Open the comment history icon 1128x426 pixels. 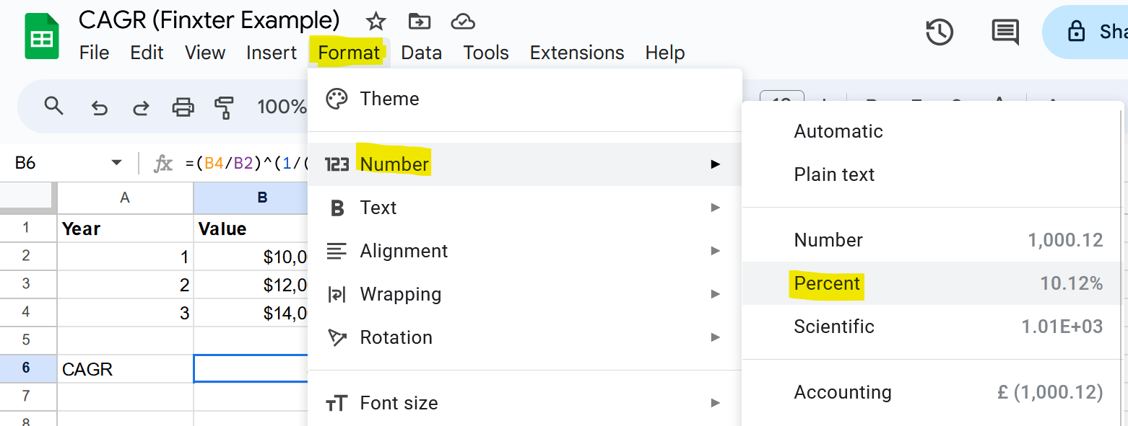(x=1005, y=32)
